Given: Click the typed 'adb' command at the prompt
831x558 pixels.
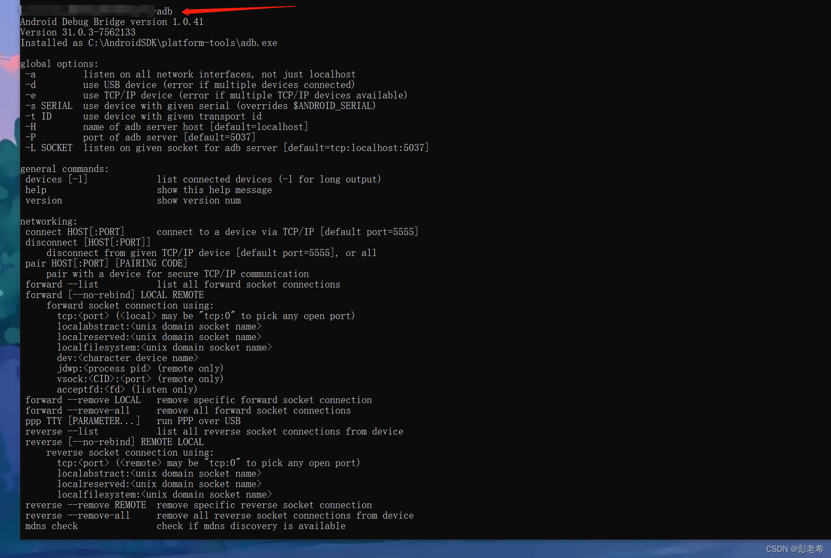Looking at the screenshot, I should click(165, 11).
